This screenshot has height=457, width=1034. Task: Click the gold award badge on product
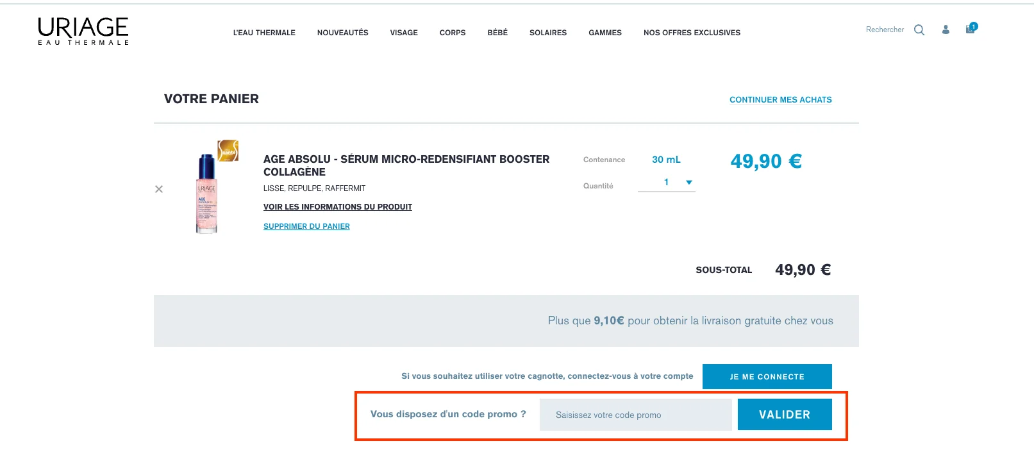point(228,151)
